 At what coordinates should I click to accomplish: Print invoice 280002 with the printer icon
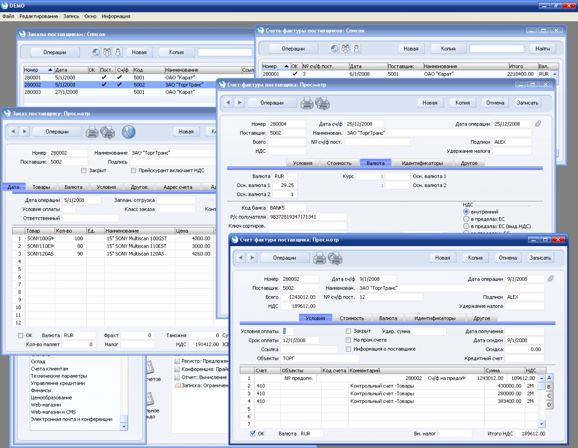319,258
